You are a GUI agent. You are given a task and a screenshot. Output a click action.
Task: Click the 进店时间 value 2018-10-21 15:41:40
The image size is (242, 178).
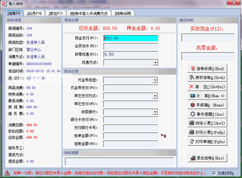[44, 71]
